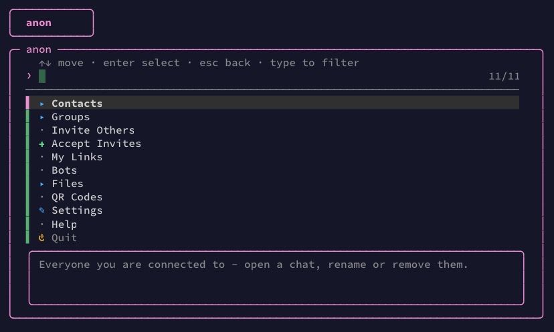Viewport: 554px width, 332px height.
Task: Click the blue arrow icon beside Contacts
Action: [42, 104]
